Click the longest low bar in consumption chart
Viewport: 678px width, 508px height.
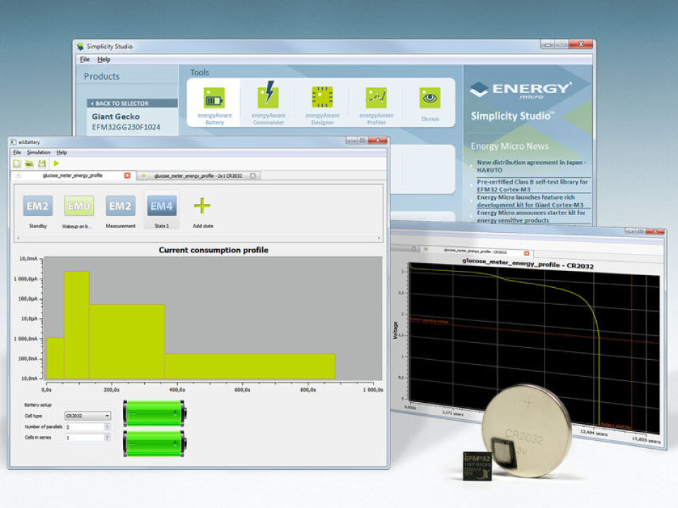[250, 366]
